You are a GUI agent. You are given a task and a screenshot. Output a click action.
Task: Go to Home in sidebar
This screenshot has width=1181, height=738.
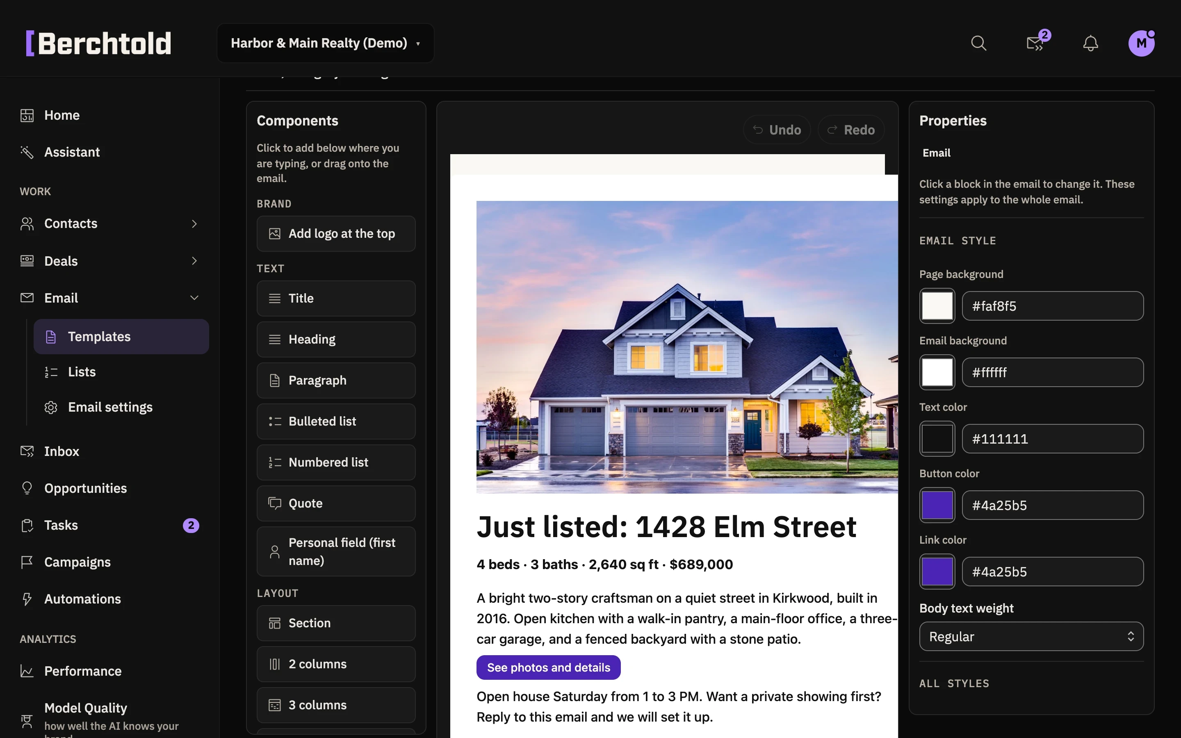(x=110, y=115)
